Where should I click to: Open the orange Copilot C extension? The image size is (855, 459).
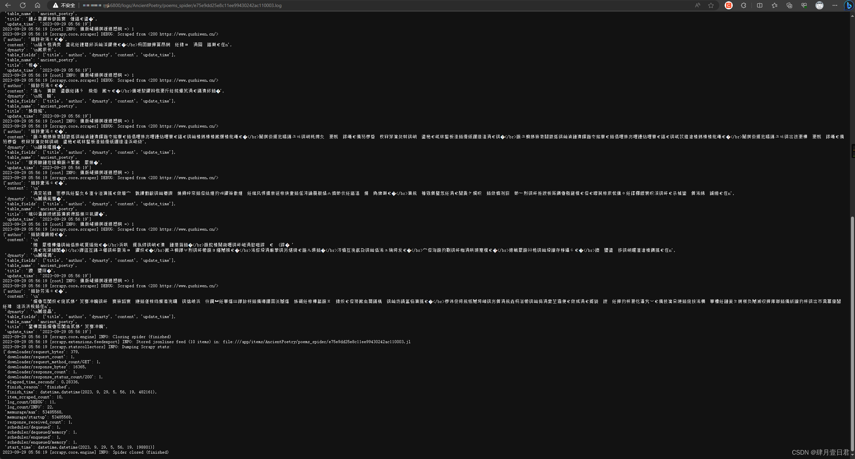728,5
